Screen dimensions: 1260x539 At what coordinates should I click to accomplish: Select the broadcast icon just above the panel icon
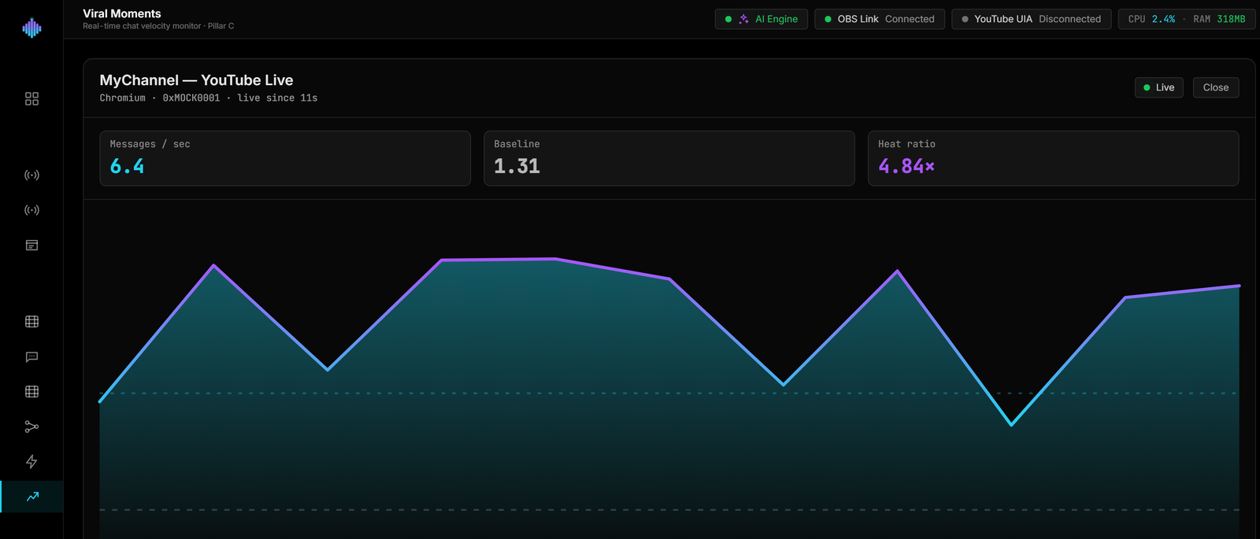pos(31,210)
